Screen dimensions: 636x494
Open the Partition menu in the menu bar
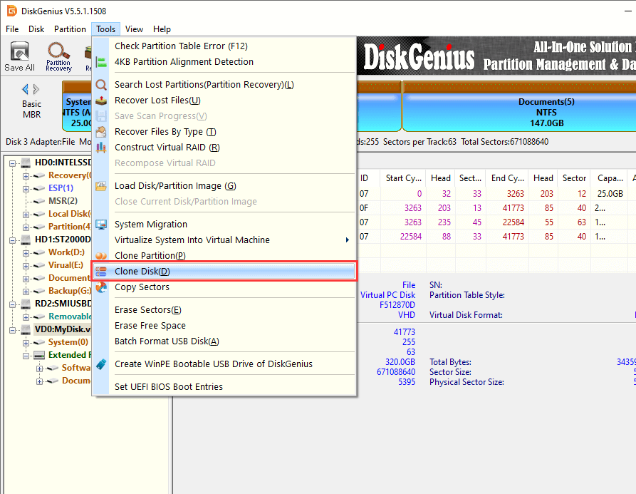[70, 29]
